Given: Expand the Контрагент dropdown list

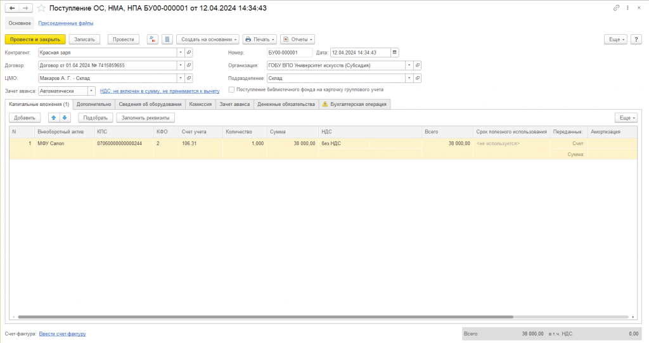Looking at the screenshot, I should [181, 53].
